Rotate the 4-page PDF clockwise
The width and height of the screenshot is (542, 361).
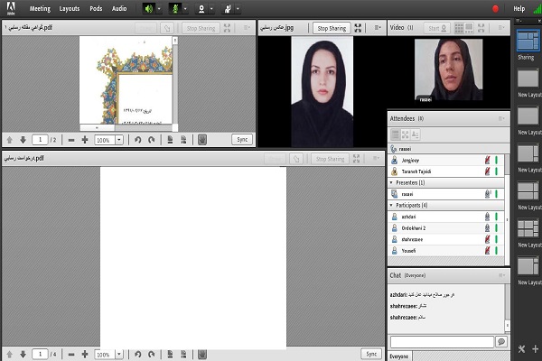click(x=151, y=355)
